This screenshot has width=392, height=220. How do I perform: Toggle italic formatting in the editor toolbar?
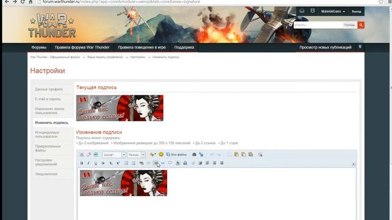click(88, 163)
